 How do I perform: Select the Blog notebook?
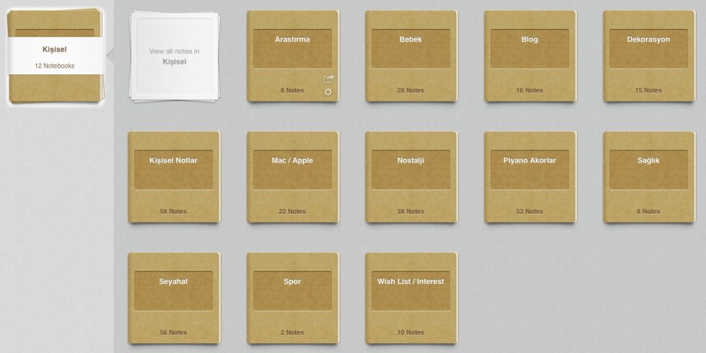(529, 49)
